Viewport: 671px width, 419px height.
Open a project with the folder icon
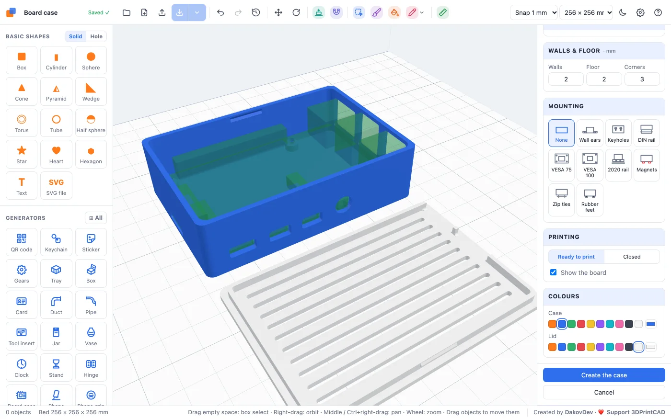click(x=127, y=12)
